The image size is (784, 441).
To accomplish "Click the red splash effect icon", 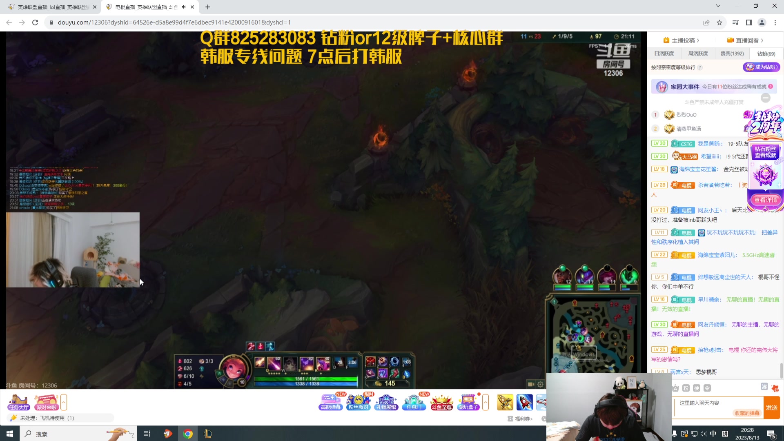I will (x=775, y=388).
